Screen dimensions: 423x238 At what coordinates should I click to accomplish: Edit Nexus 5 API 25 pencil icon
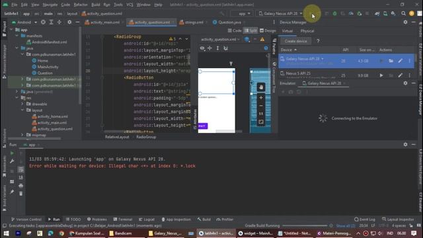point(400,75)
